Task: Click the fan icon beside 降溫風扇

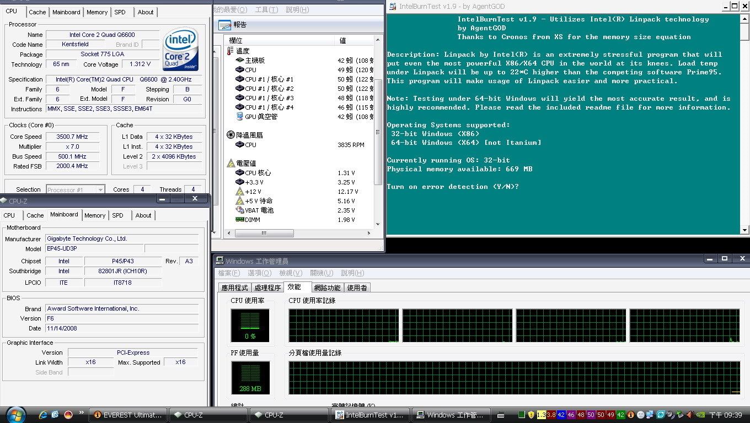Action: click(x=231, y=135)
